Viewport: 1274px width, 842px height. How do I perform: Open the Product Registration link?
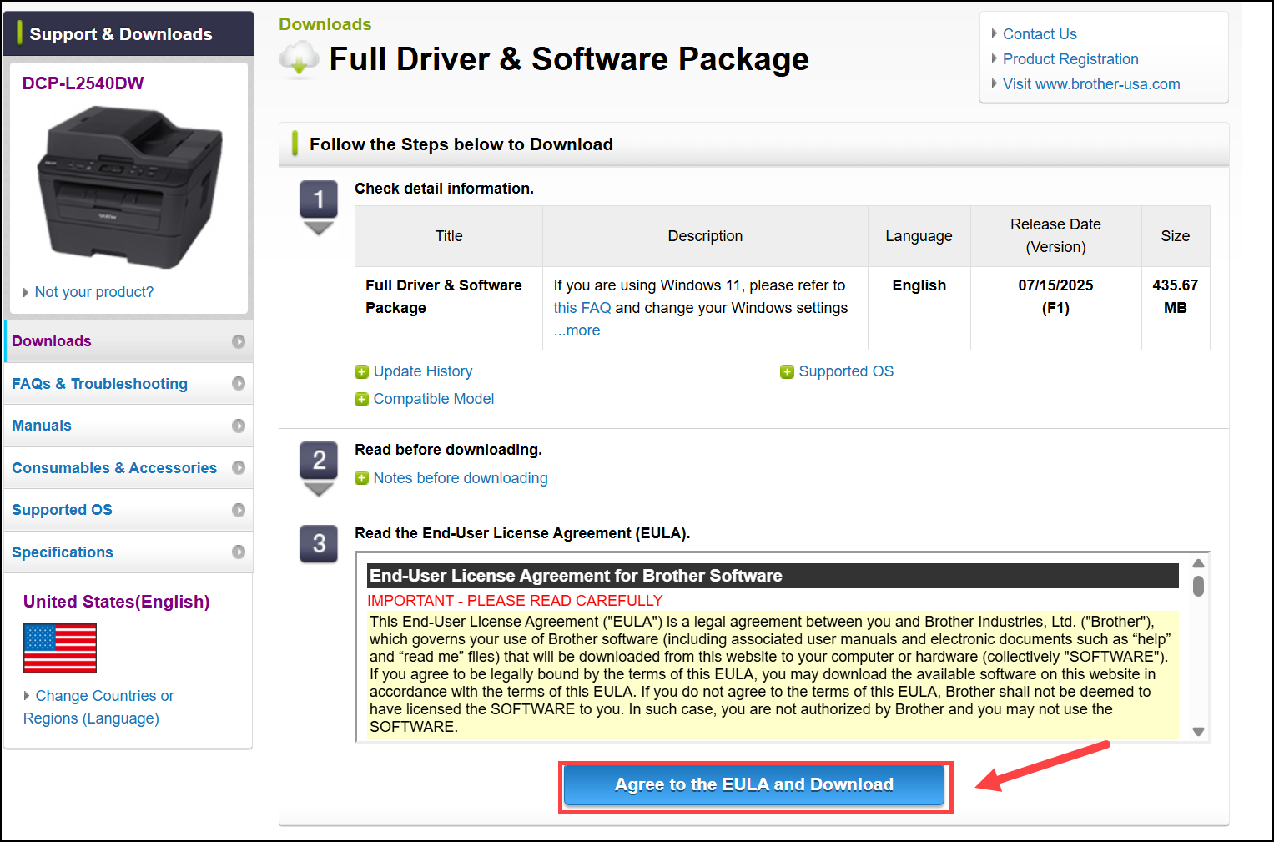pos(1070,59)
